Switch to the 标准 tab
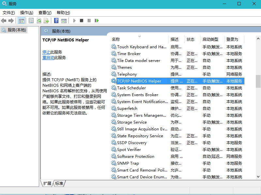 59,184
